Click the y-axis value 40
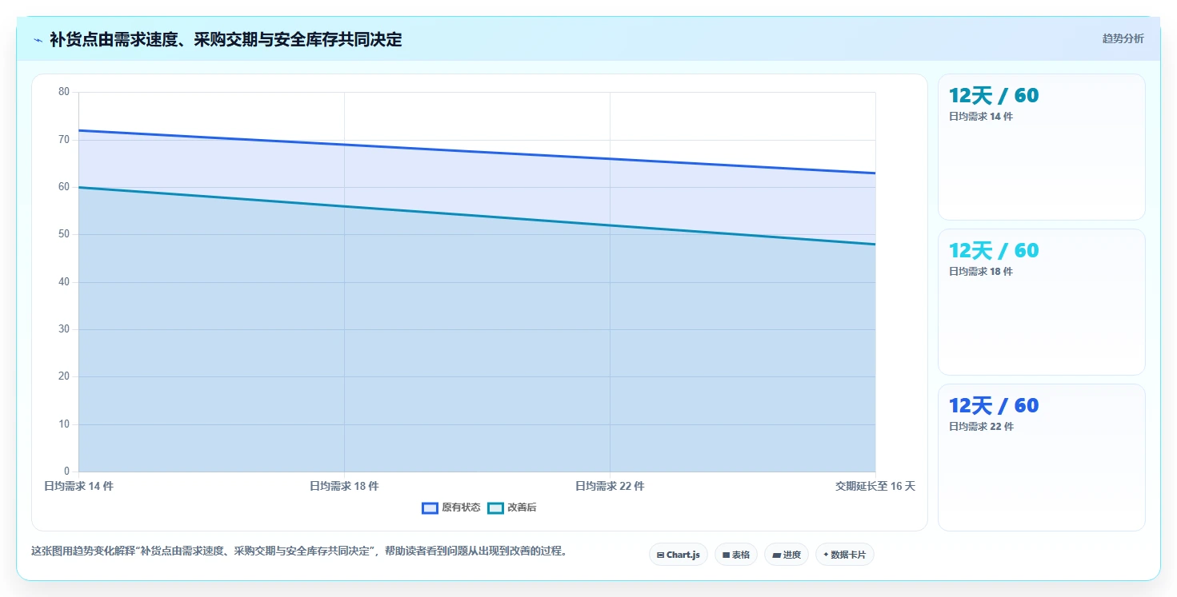The image size is (1177, 597). pos(64,281)
